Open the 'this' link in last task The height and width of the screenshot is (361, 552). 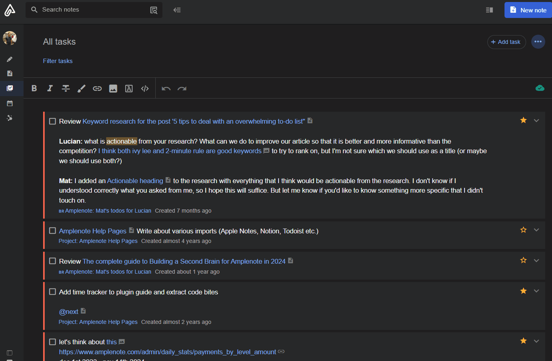coord(112,342)
